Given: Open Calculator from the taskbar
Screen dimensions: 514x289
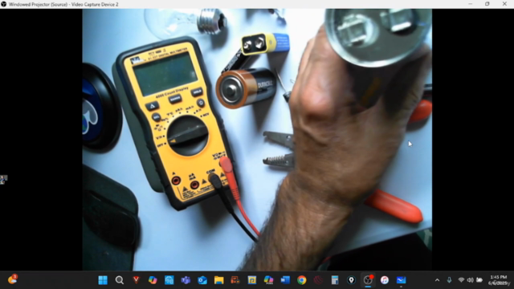Looking at the screenshot, I should pos(335,280).
